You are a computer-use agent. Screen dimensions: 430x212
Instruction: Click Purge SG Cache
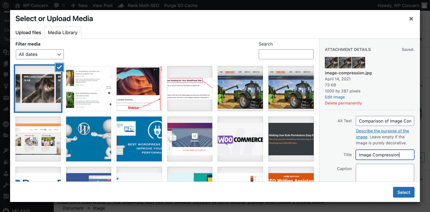click(x=181, y=5)
